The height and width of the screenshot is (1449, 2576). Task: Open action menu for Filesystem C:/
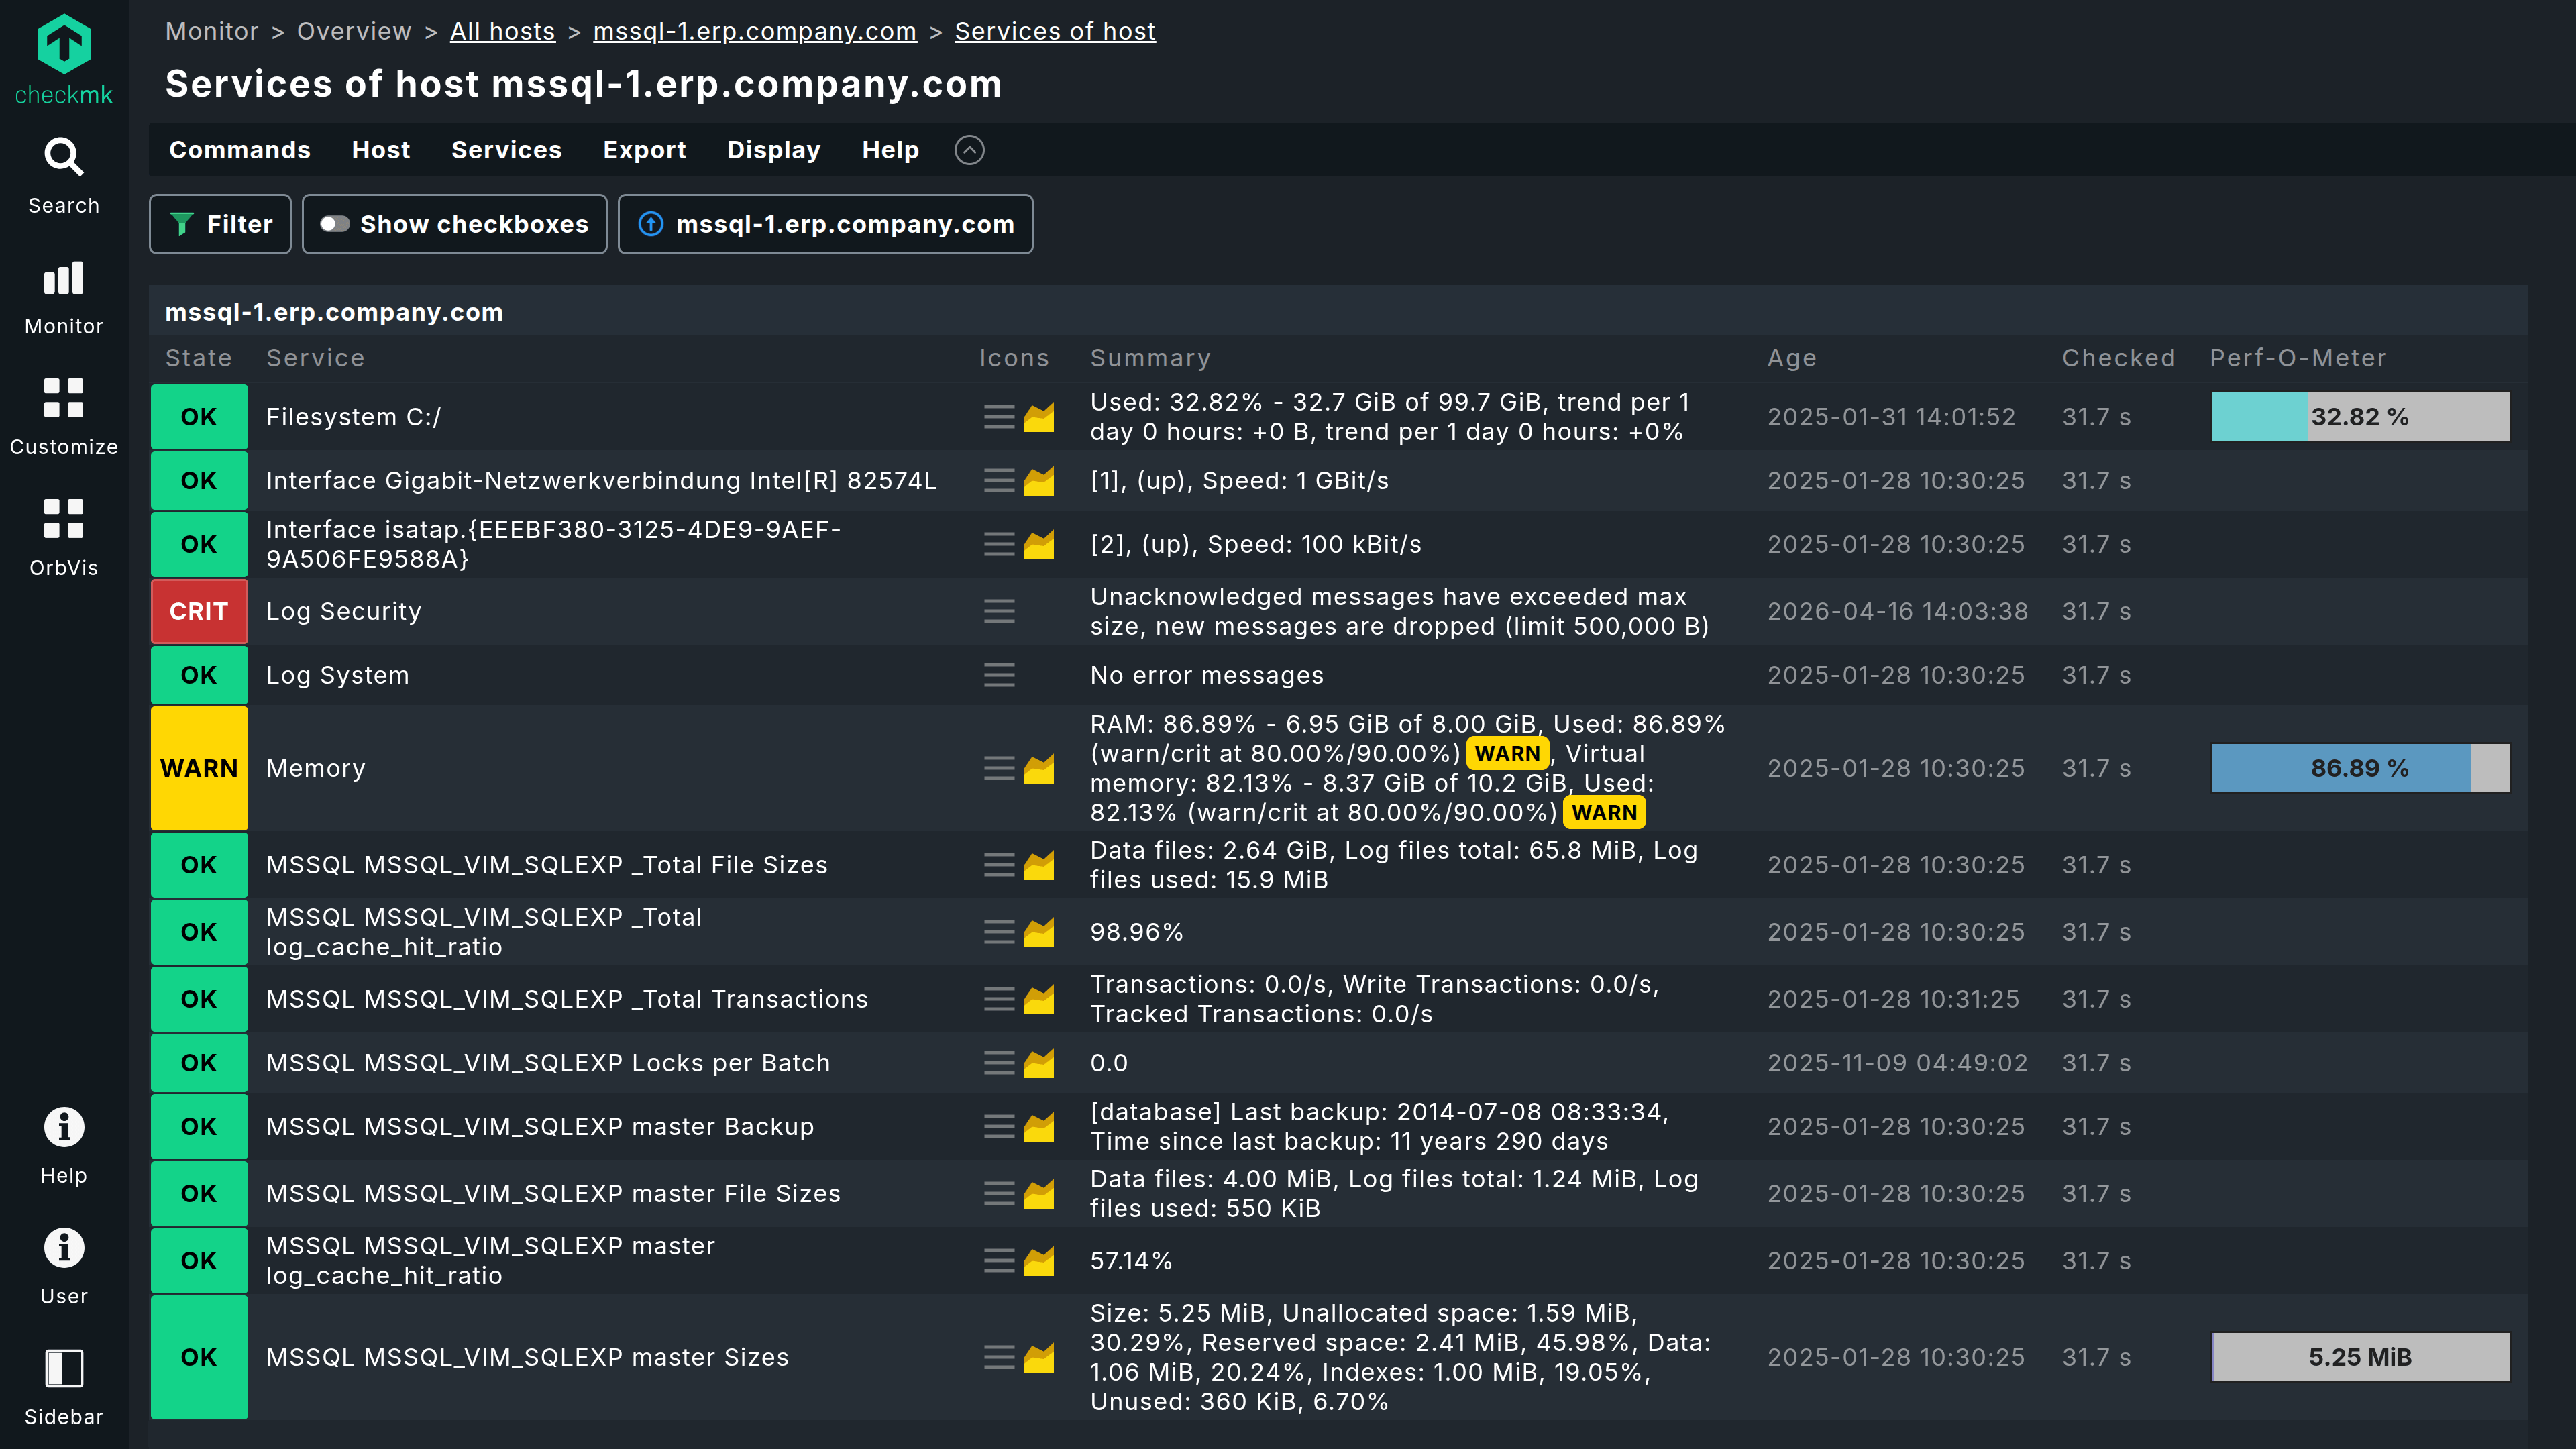click(x=999, y=417)
